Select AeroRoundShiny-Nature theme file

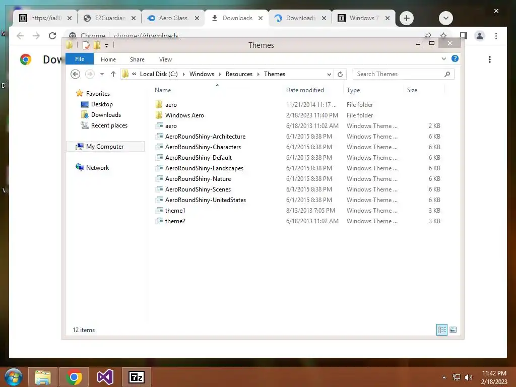point(198,179)
